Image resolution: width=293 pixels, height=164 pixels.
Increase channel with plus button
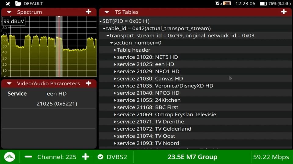(x=85, y=157)
